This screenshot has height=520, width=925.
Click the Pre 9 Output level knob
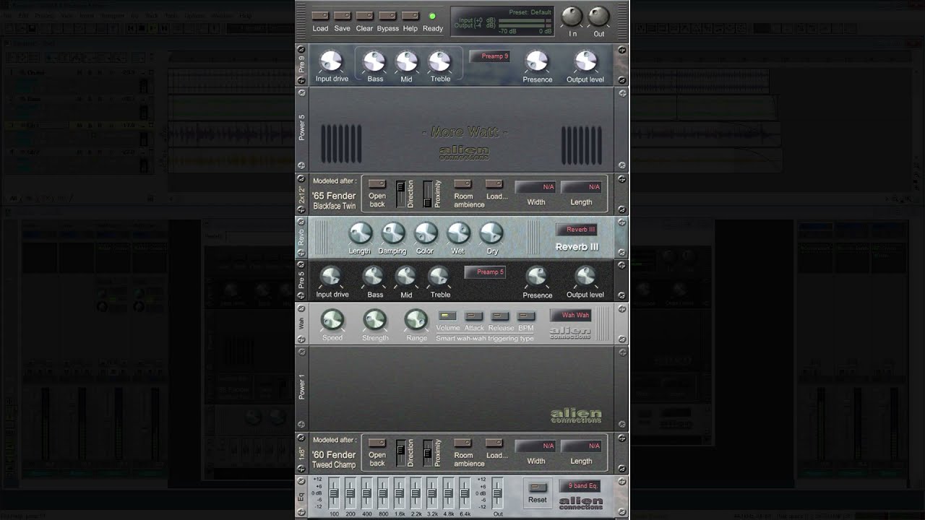[x=585, y=61]
